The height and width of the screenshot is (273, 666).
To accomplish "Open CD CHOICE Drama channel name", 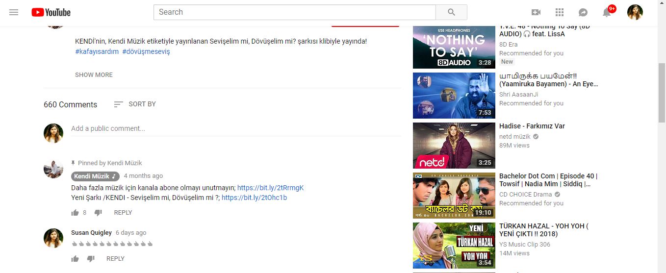I will [526, 195].
